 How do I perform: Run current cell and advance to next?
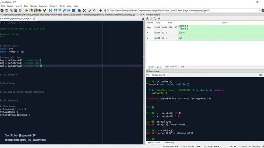tap(35, 10)
